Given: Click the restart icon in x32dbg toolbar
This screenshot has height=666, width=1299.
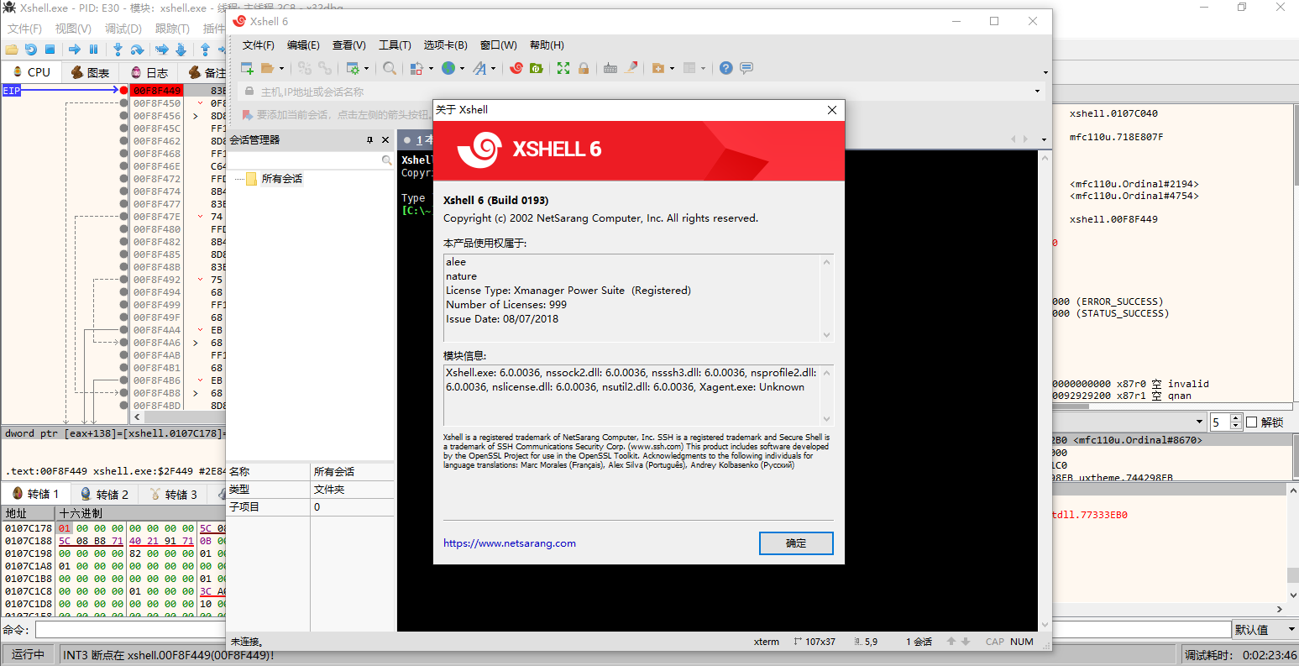Looking at the screenshot, I should (x=30, y=50).
